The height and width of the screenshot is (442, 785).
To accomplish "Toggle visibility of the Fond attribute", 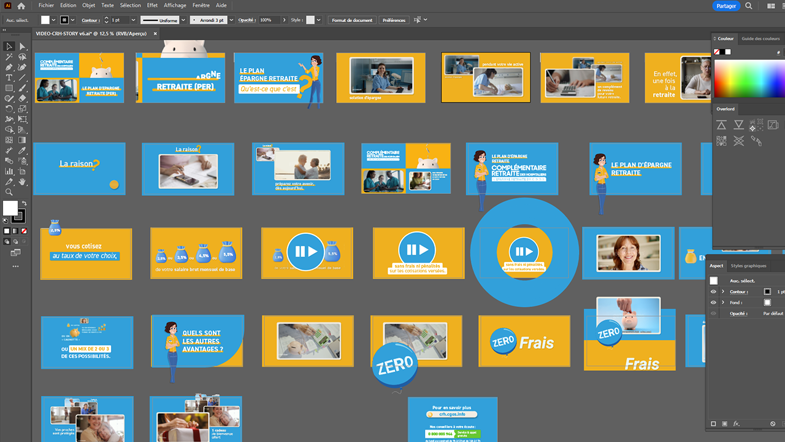I will coord(713,302).
